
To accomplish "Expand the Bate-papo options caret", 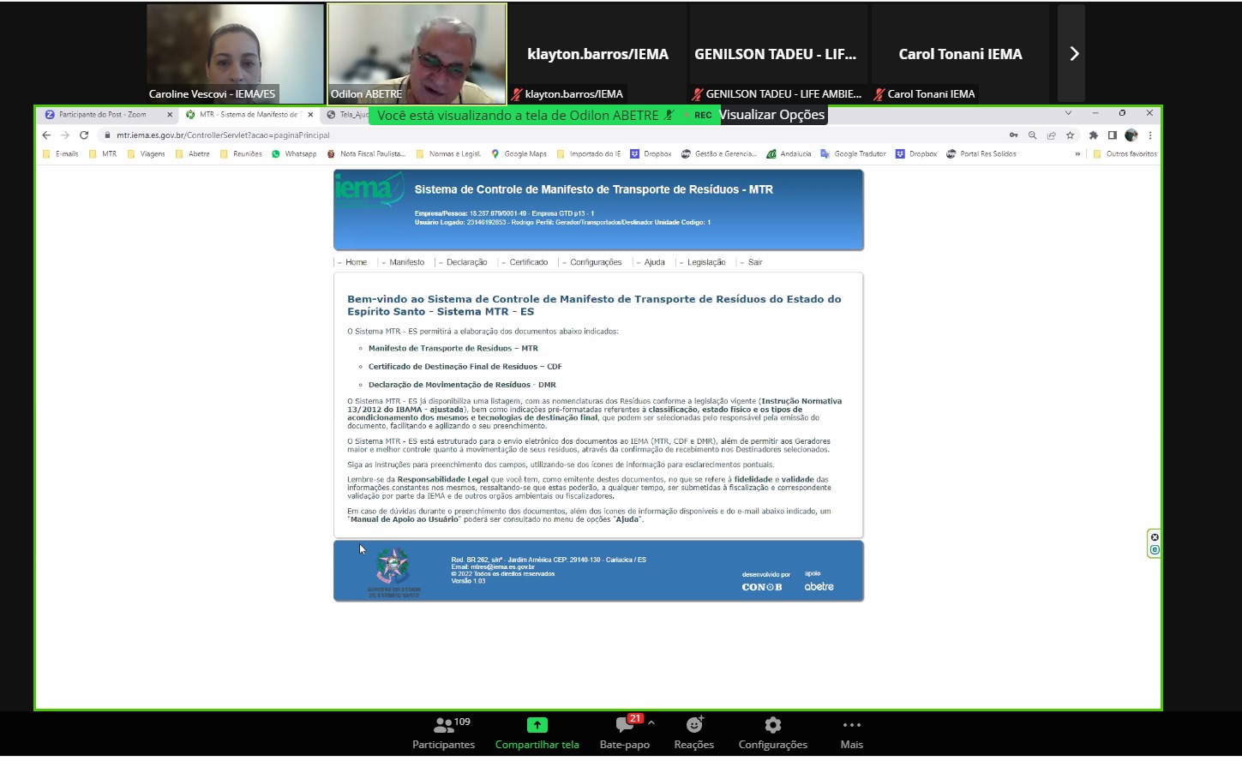I will 651,722.
